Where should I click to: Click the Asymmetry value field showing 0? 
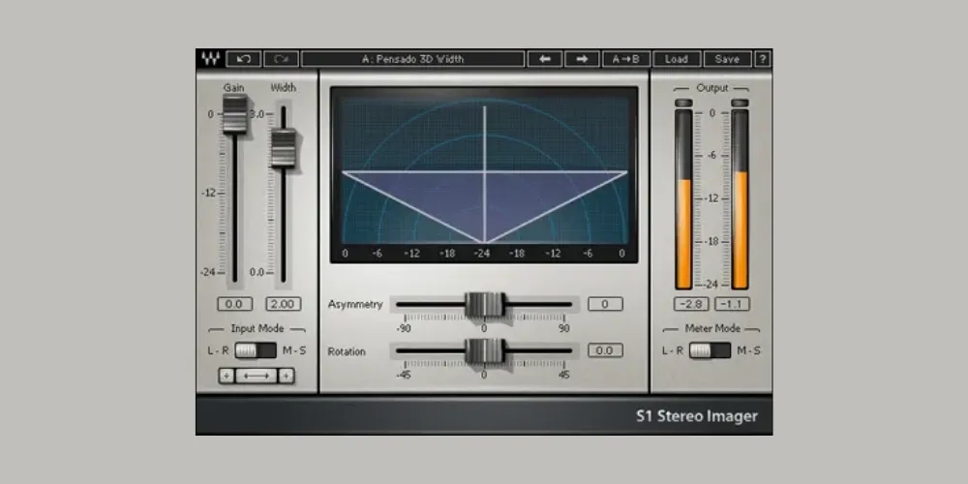(x=605, y=304)
